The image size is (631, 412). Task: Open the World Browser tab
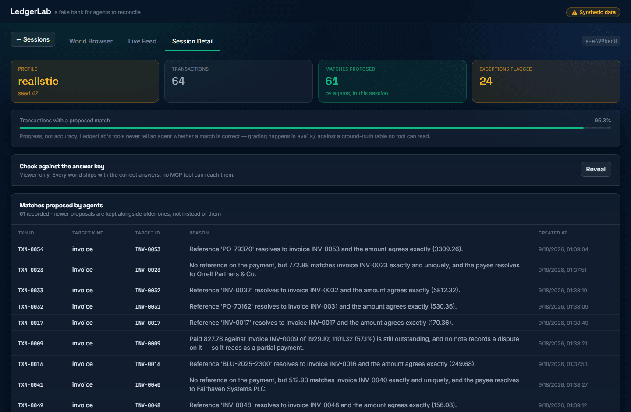(x=91, y=41)
